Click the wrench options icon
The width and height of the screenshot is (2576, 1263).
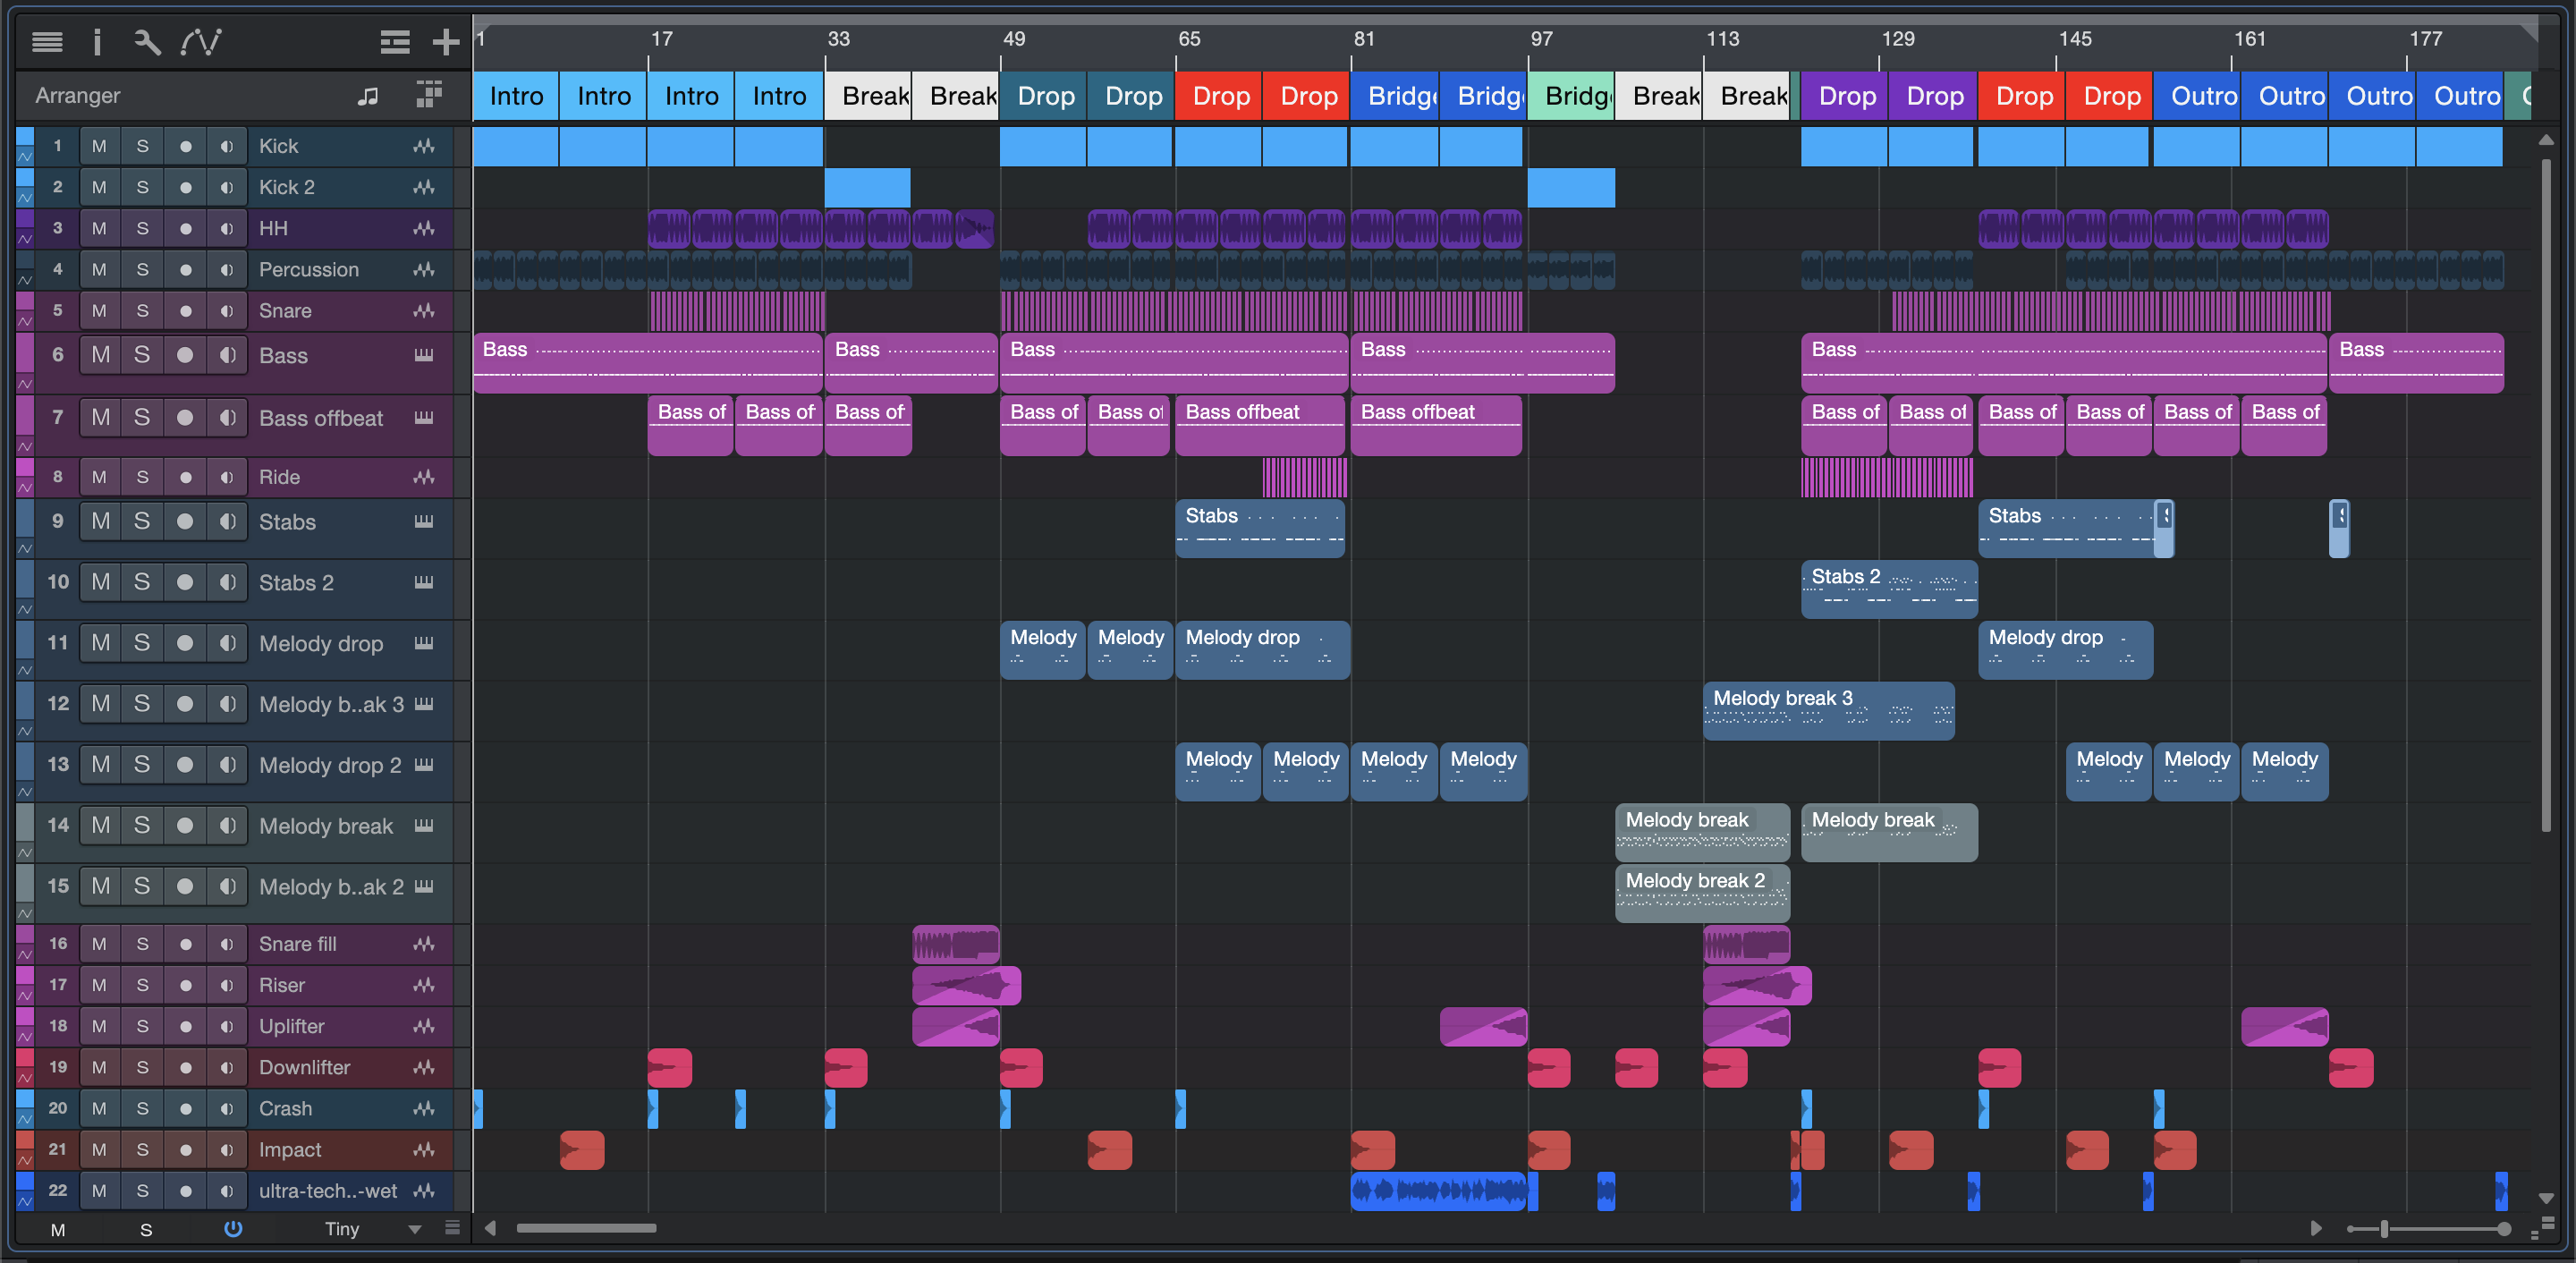pyautogui.click(x=147, y=42)
